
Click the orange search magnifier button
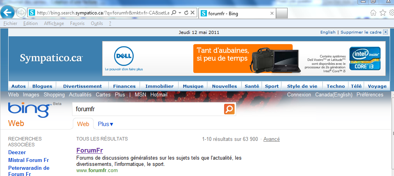pos(229,109)
